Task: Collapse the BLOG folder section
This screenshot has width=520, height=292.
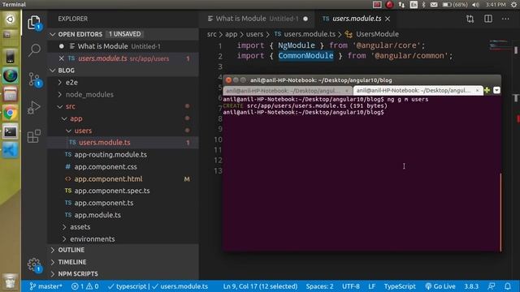Action: (x=52, y=71)
